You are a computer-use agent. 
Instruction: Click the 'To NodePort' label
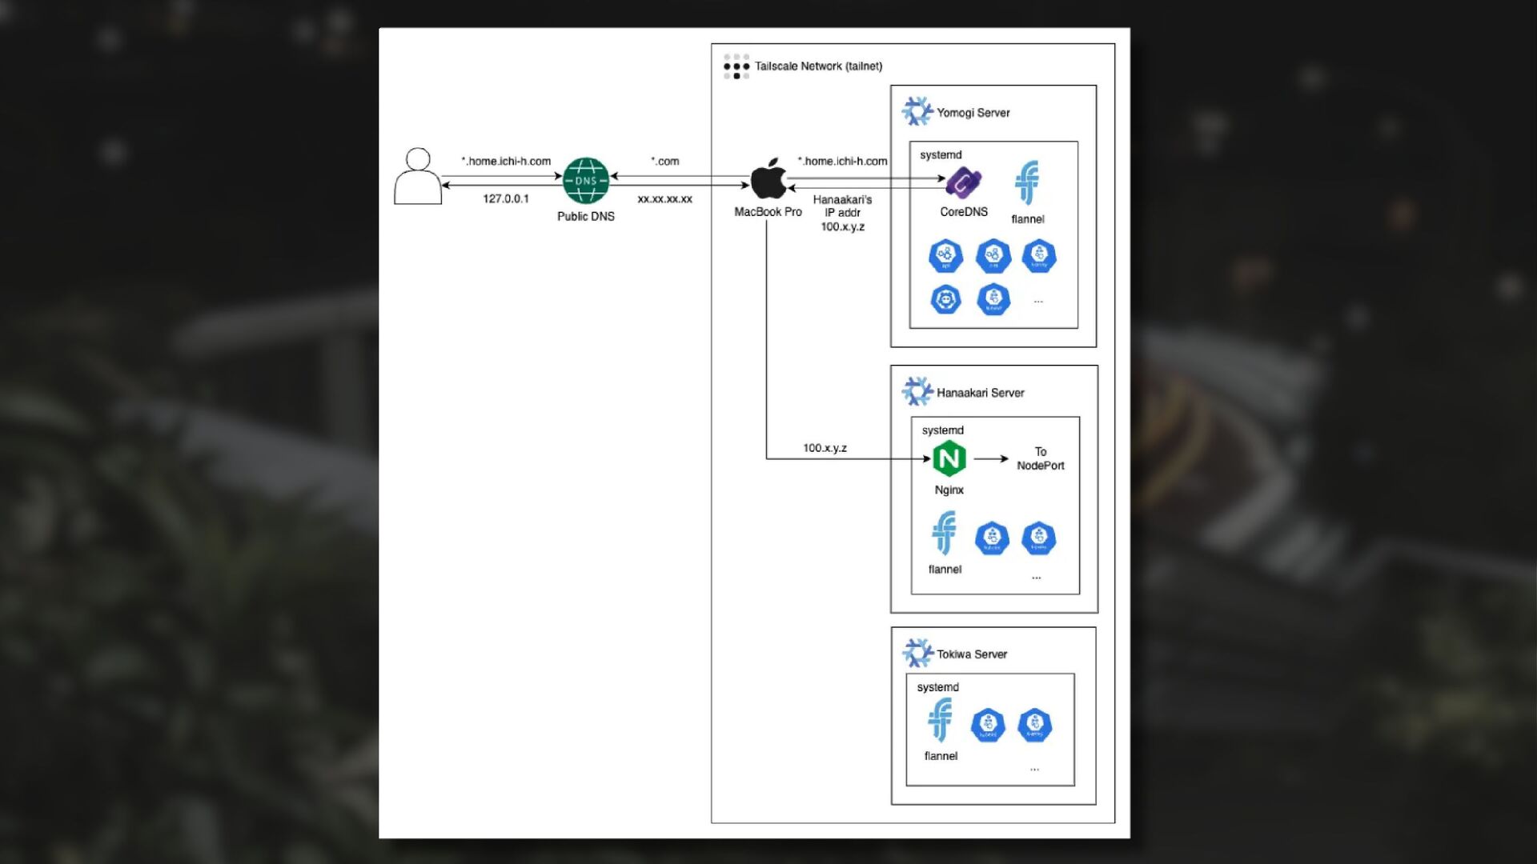pos(1040,459)
